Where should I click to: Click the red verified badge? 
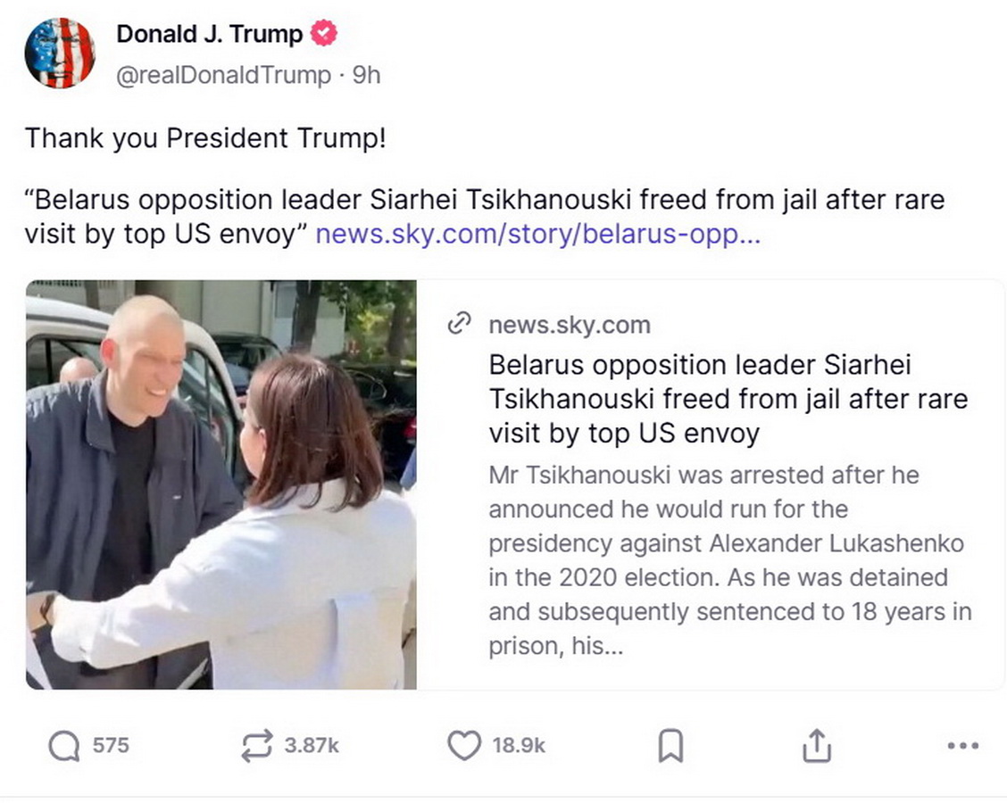tap(323, 35)
